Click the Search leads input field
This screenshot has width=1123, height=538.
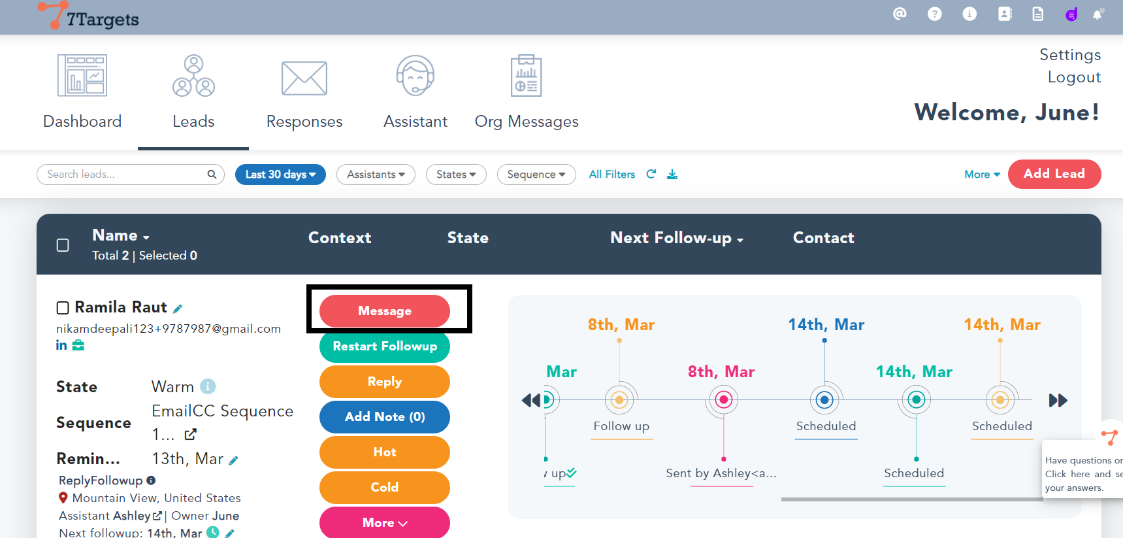tap(124, 175)
